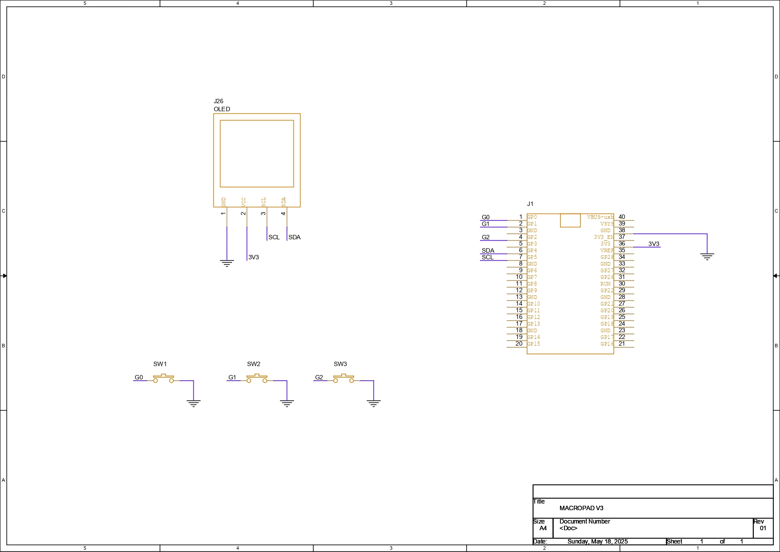Select the J1 microcontroller component body

pyautogui.click(x=570, y=285)
